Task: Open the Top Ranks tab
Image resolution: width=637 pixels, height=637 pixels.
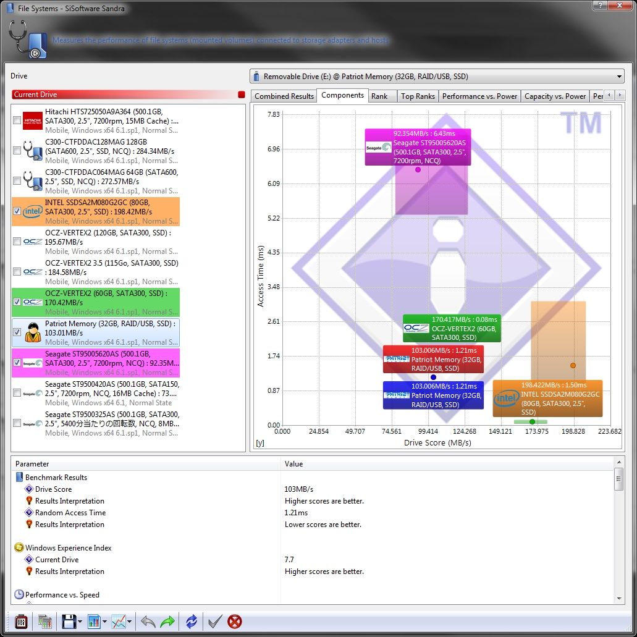Action: (x=418, y=96)
